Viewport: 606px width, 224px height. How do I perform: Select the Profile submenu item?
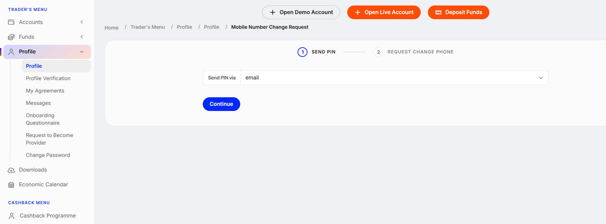point(56,66)
